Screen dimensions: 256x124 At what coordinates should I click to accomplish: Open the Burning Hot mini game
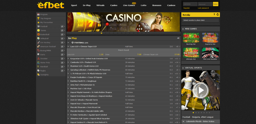[x=191, y=38]
